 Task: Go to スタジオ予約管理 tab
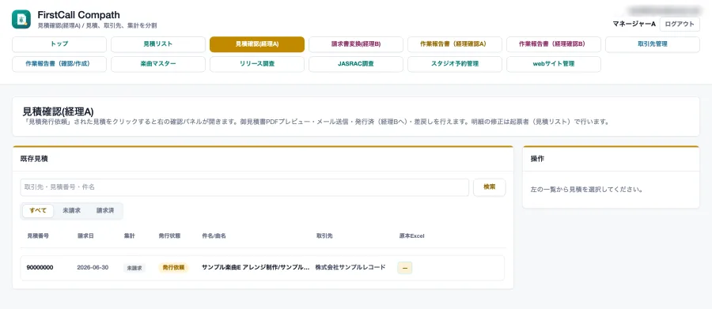455,64
